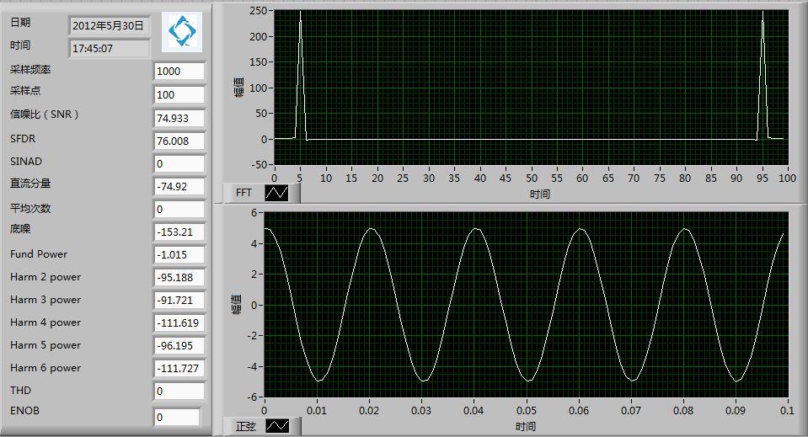Click the FFT chart x-axis 时间 label
This screenshot has width=808, height=437.
(540, 194)
